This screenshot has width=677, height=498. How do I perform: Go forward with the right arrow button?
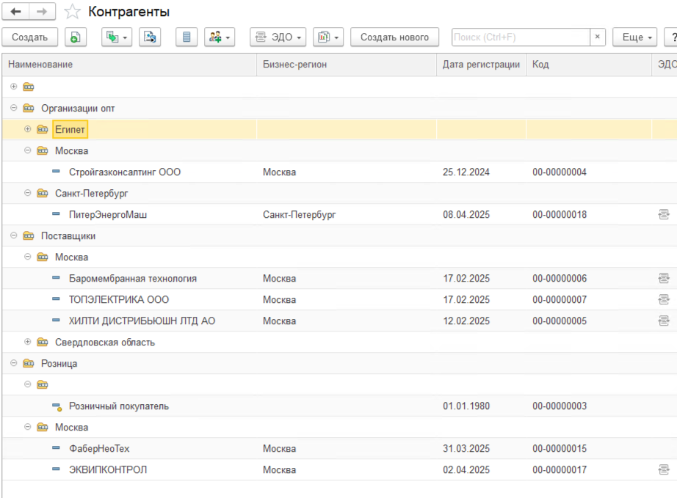coord(42,12)
